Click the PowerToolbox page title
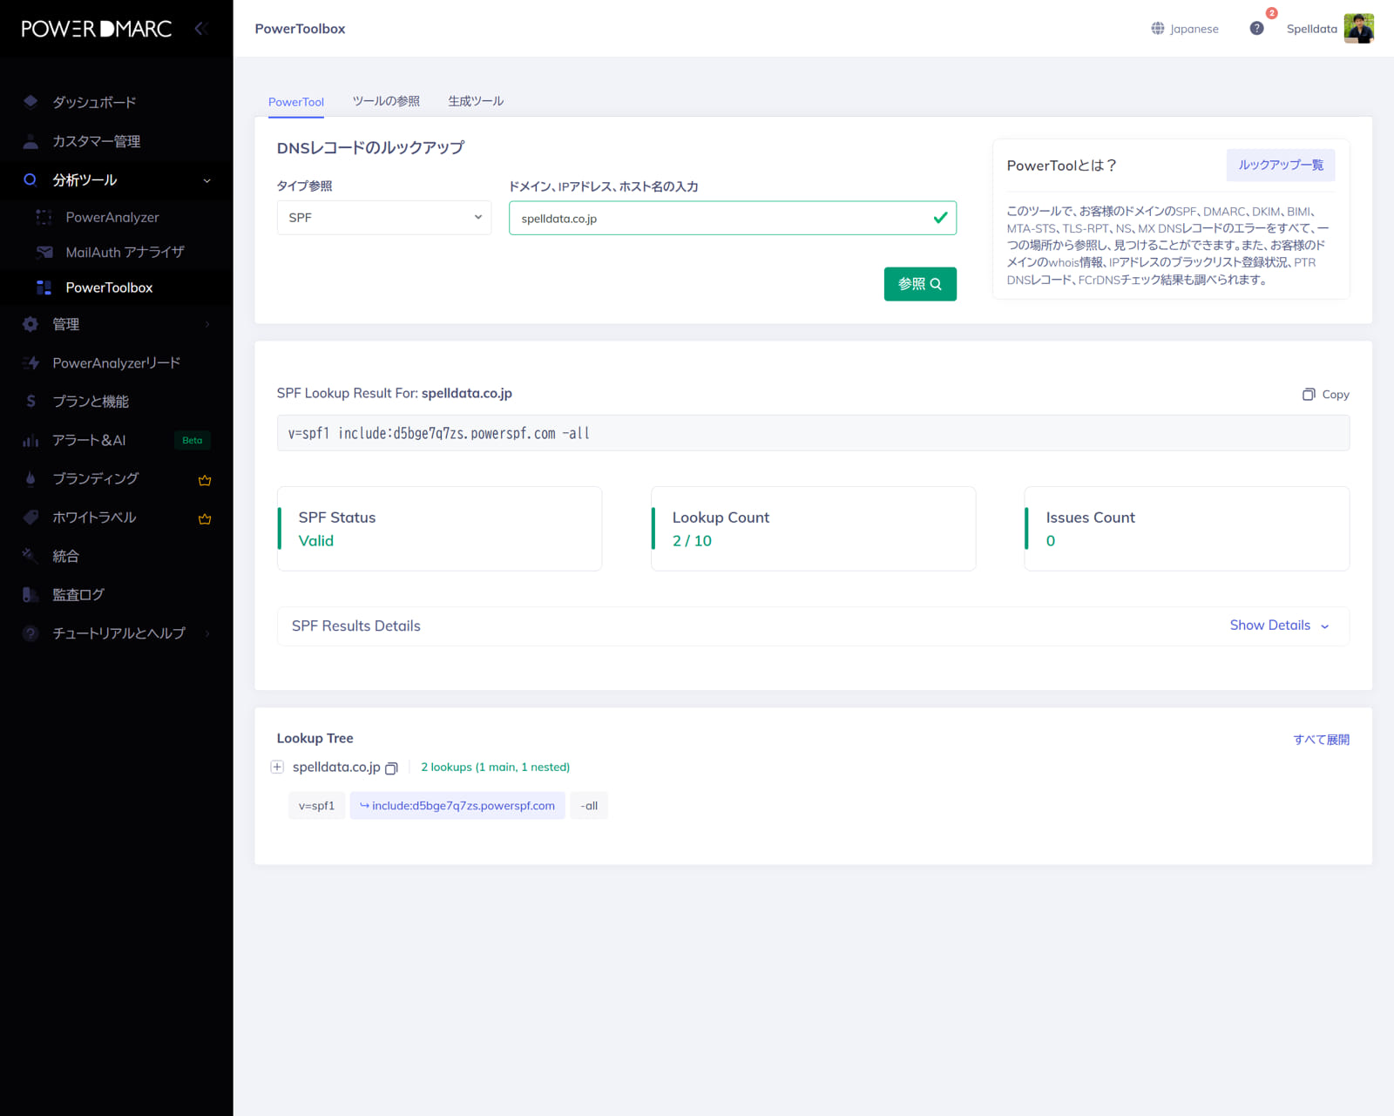Viewport: 1394px width, 1116px height. point(300,29)
